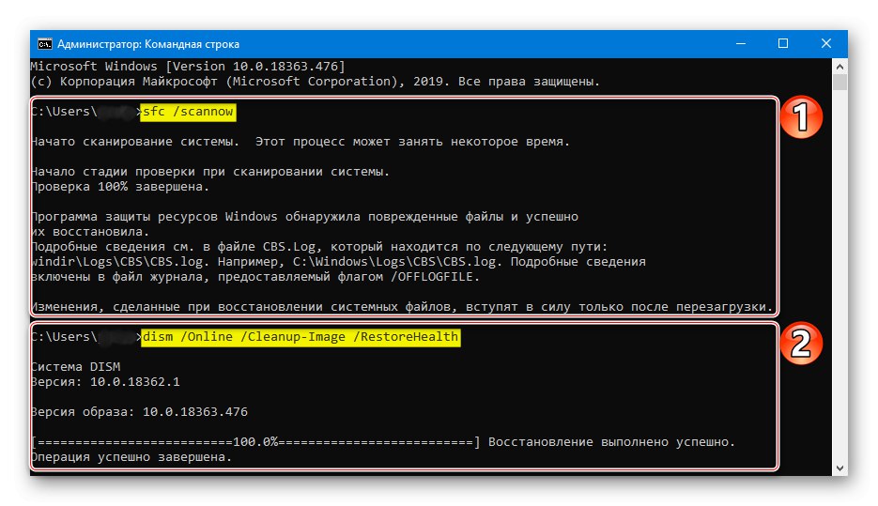The image size is (878, 506).
Task: Click the 100.0% DISM progress bar
Action: coord(254,442)
